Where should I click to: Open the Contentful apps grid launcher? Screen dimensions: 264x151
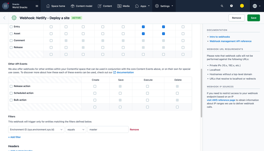click(x=5, y=6)
